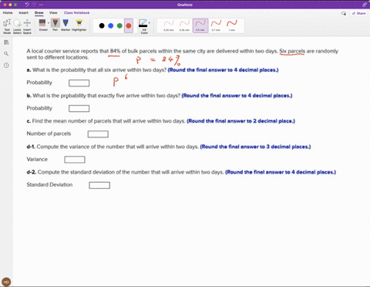Select the Eraser tool
Viewport: 370px width, 287px height.
point(42,25)
